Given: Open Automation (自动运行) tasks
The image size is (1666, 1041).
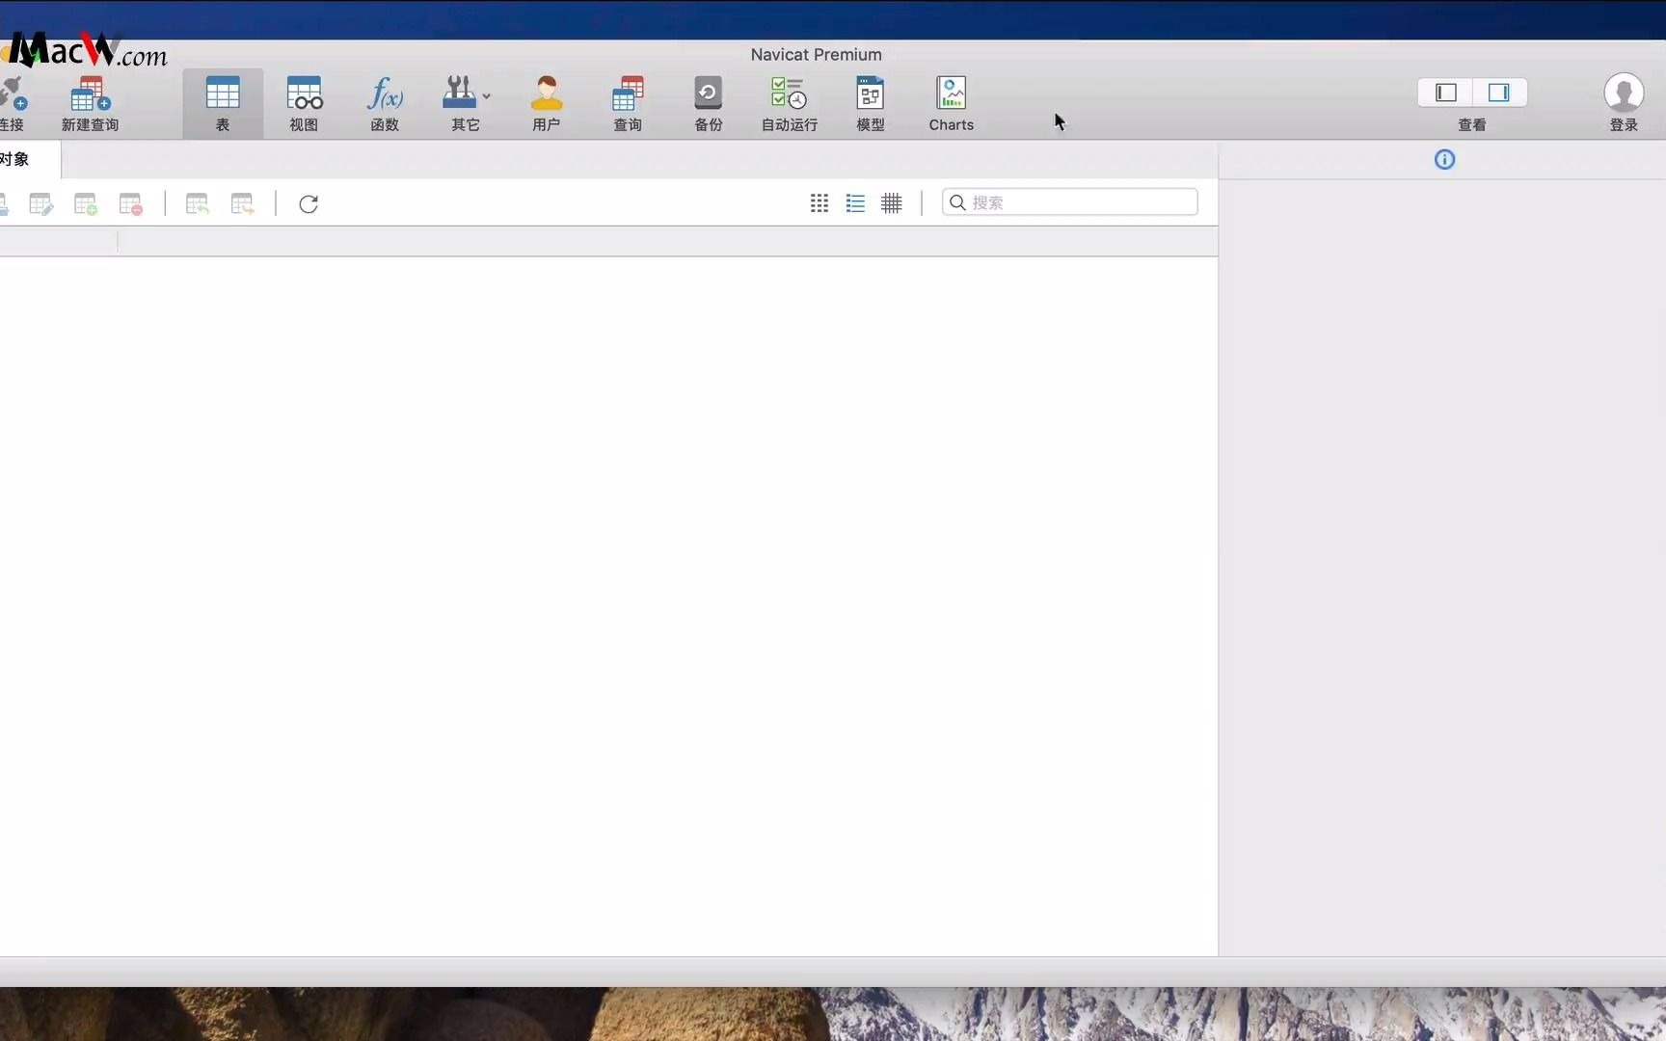Looking at the screenshot, I should 790,103.
